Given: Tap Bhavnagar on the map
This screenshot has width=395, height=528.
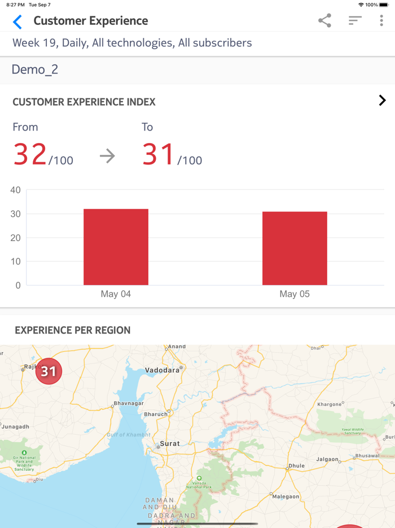Looking at the screenshot, I should pos(129,403).
